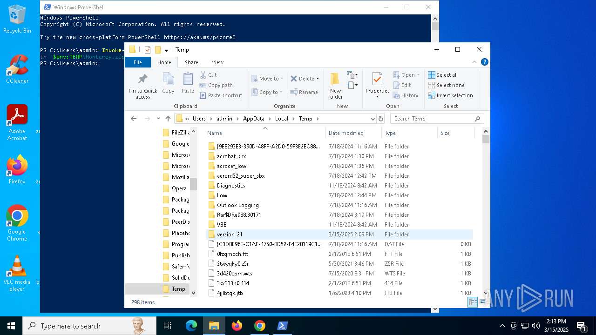This screenshot has height=335, width=596.
Task: Open Adobe Acrobat desktop shortcut
Action: (x=17, y=122)
